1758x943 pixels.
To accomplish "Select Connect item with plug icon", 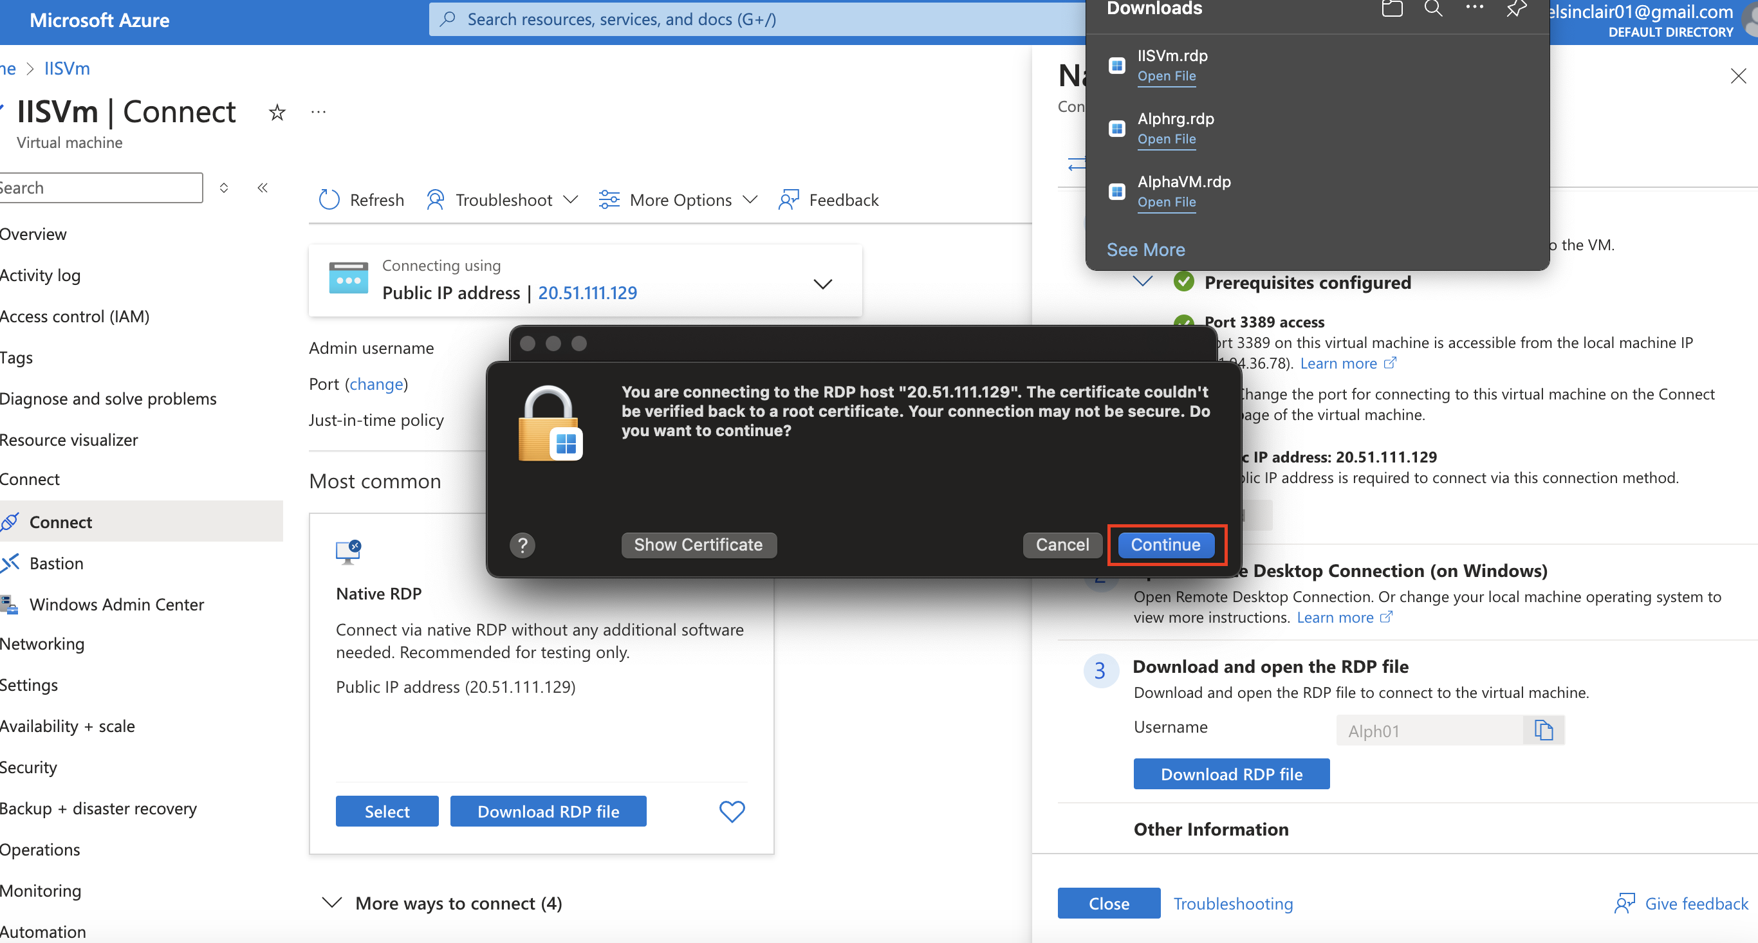I will tap(142, 522).
